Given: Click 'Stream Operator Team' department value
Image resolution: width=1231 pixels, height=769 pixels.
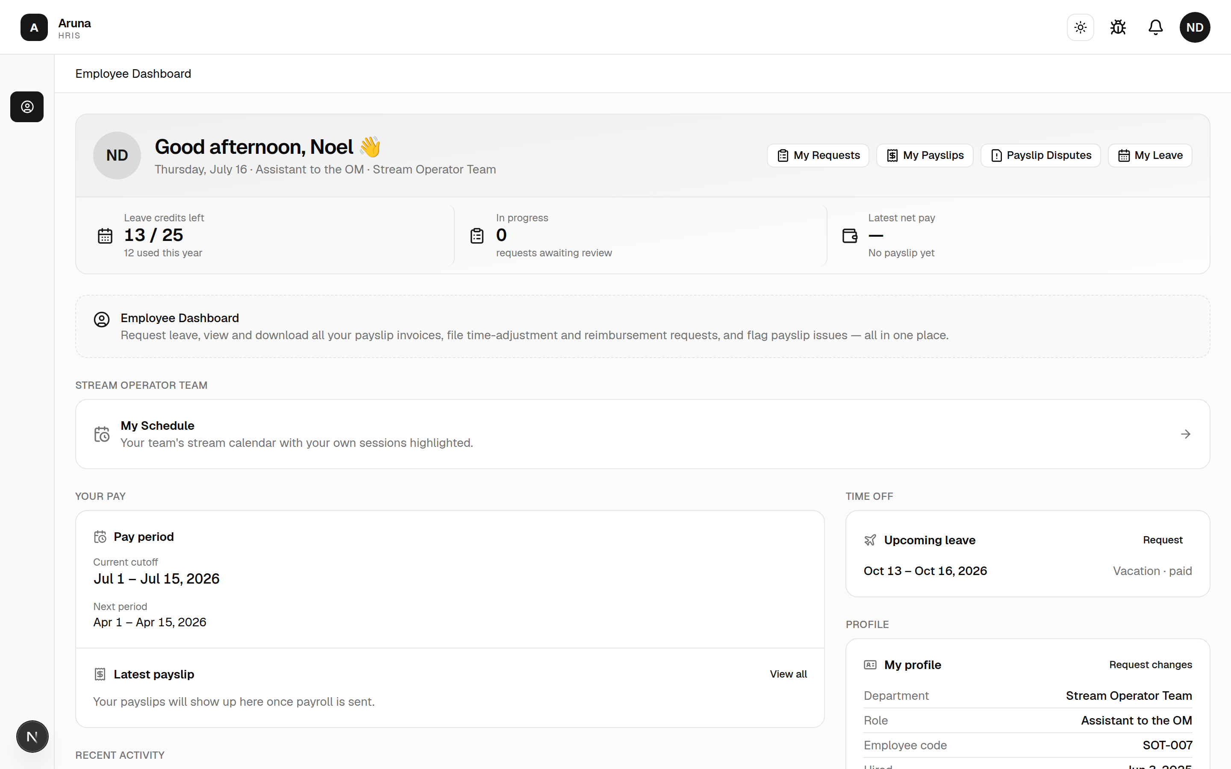Looking at the screenshot, I should (1129, 696).
